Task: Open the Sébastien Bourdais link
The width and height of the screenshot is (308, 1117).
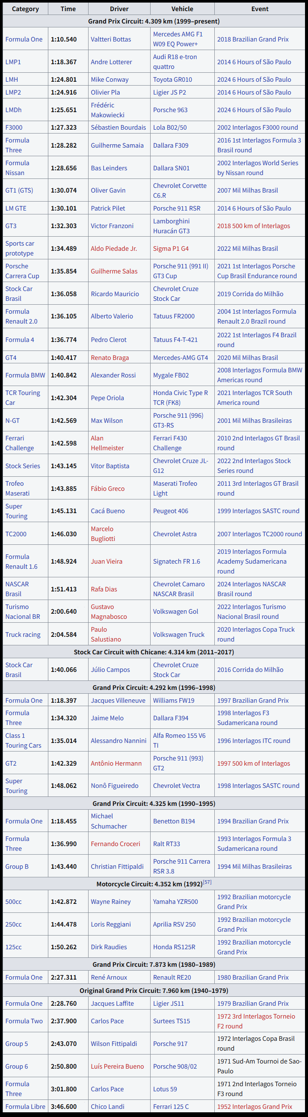Action: 118,128
